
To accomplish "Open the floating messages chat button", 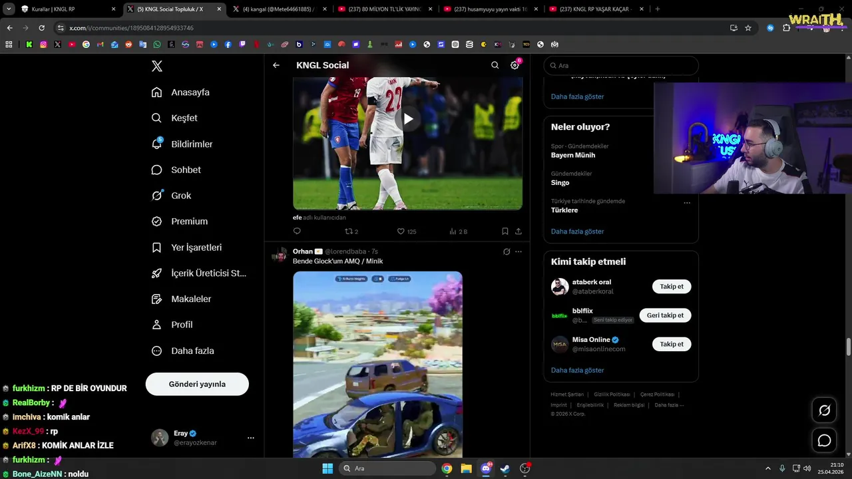I will [824, 440].
